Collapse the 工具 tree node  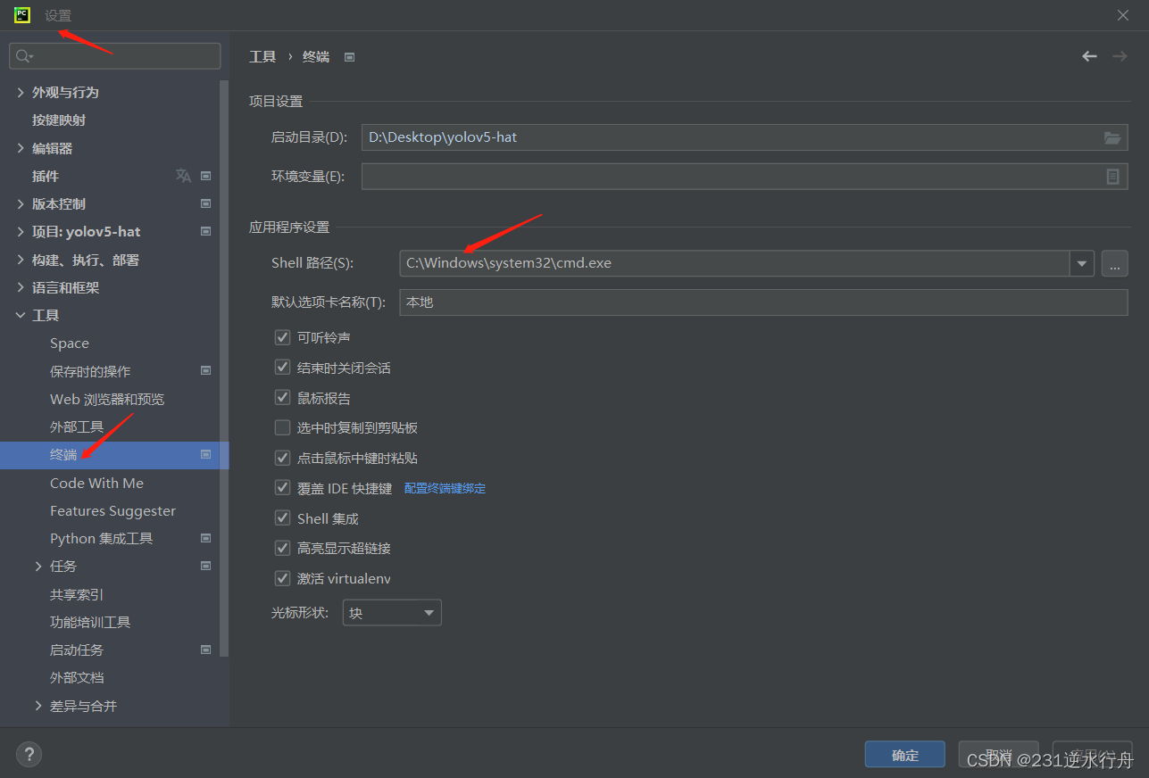click(x=21, y=315)
